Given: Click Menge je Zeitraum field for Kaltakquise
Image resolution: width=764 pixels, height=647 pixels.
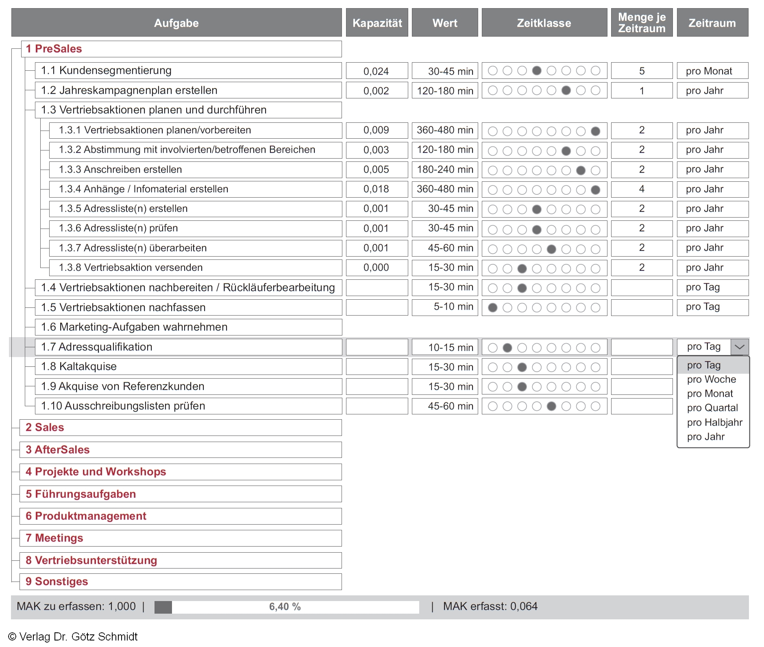Looking at the screenshot, I should (642, 367).
